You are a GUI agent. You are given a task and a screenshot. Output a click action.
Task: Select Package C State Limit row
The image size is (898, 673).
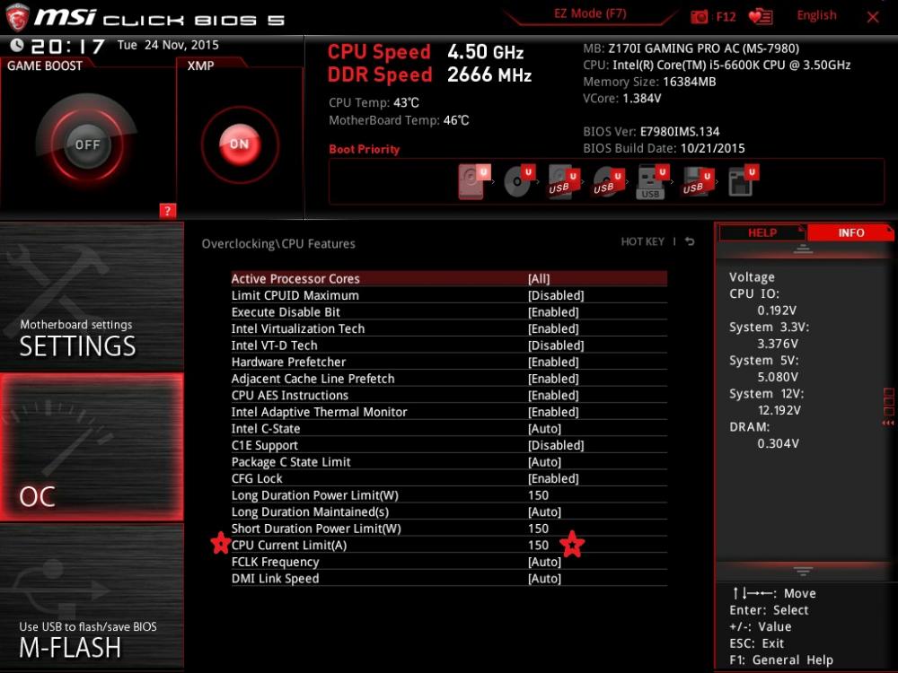coord(449,462)
